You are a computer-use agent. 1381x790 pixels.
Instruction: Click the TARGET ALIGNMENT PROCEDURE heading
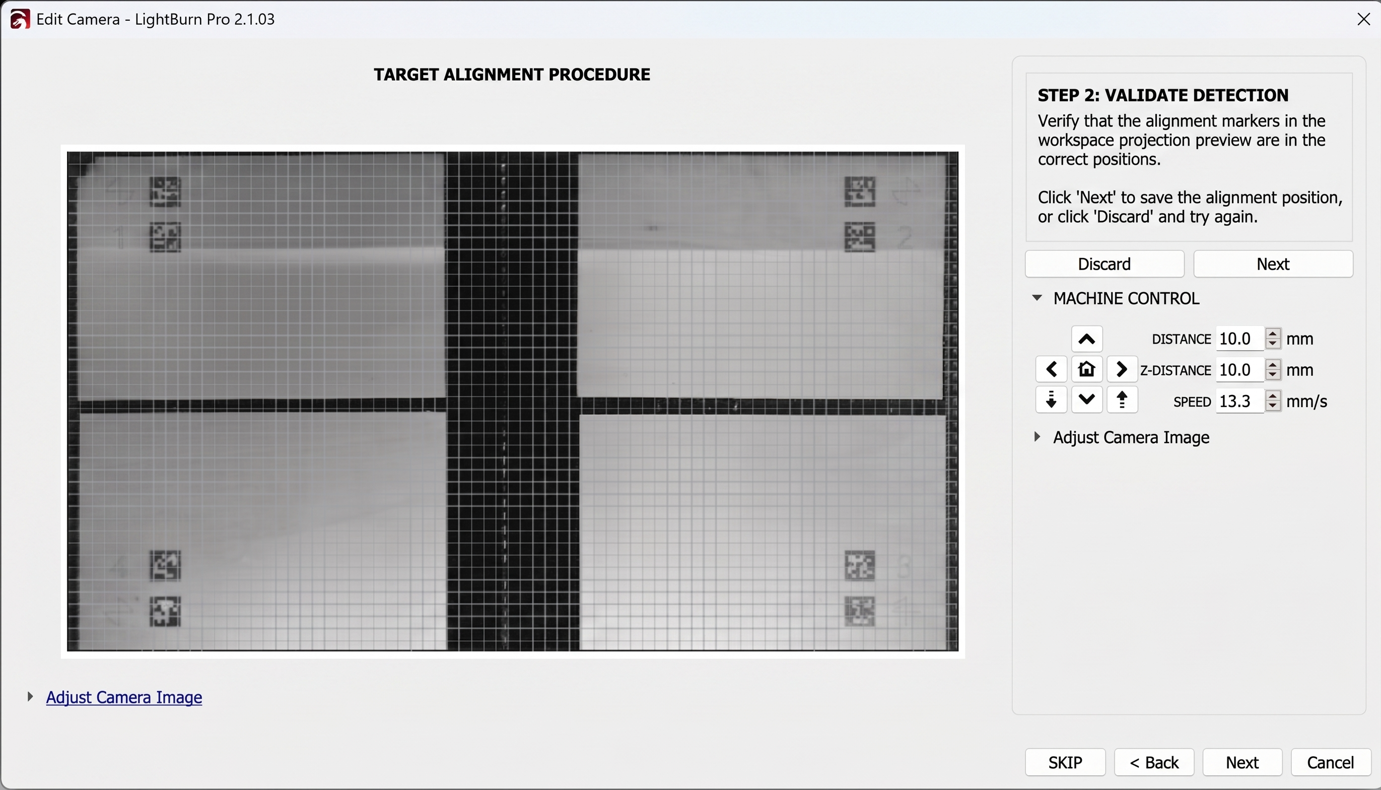click(x=512, y=75)
